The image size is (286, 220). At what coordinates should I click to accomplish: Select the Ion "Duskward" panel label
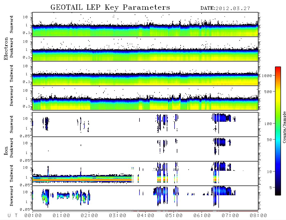click(12, 148)
